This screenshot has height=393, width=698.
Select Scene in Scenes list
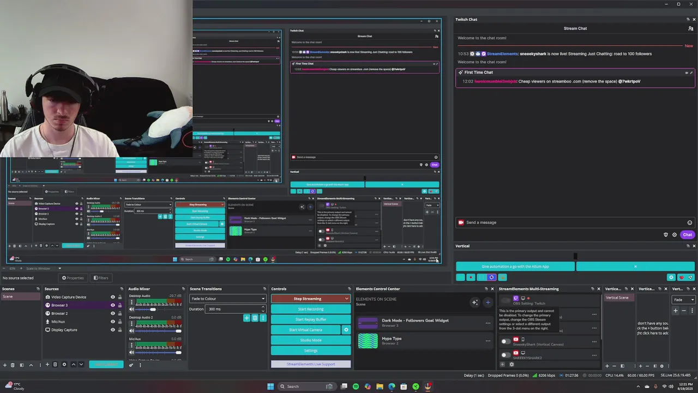(20, 296)
